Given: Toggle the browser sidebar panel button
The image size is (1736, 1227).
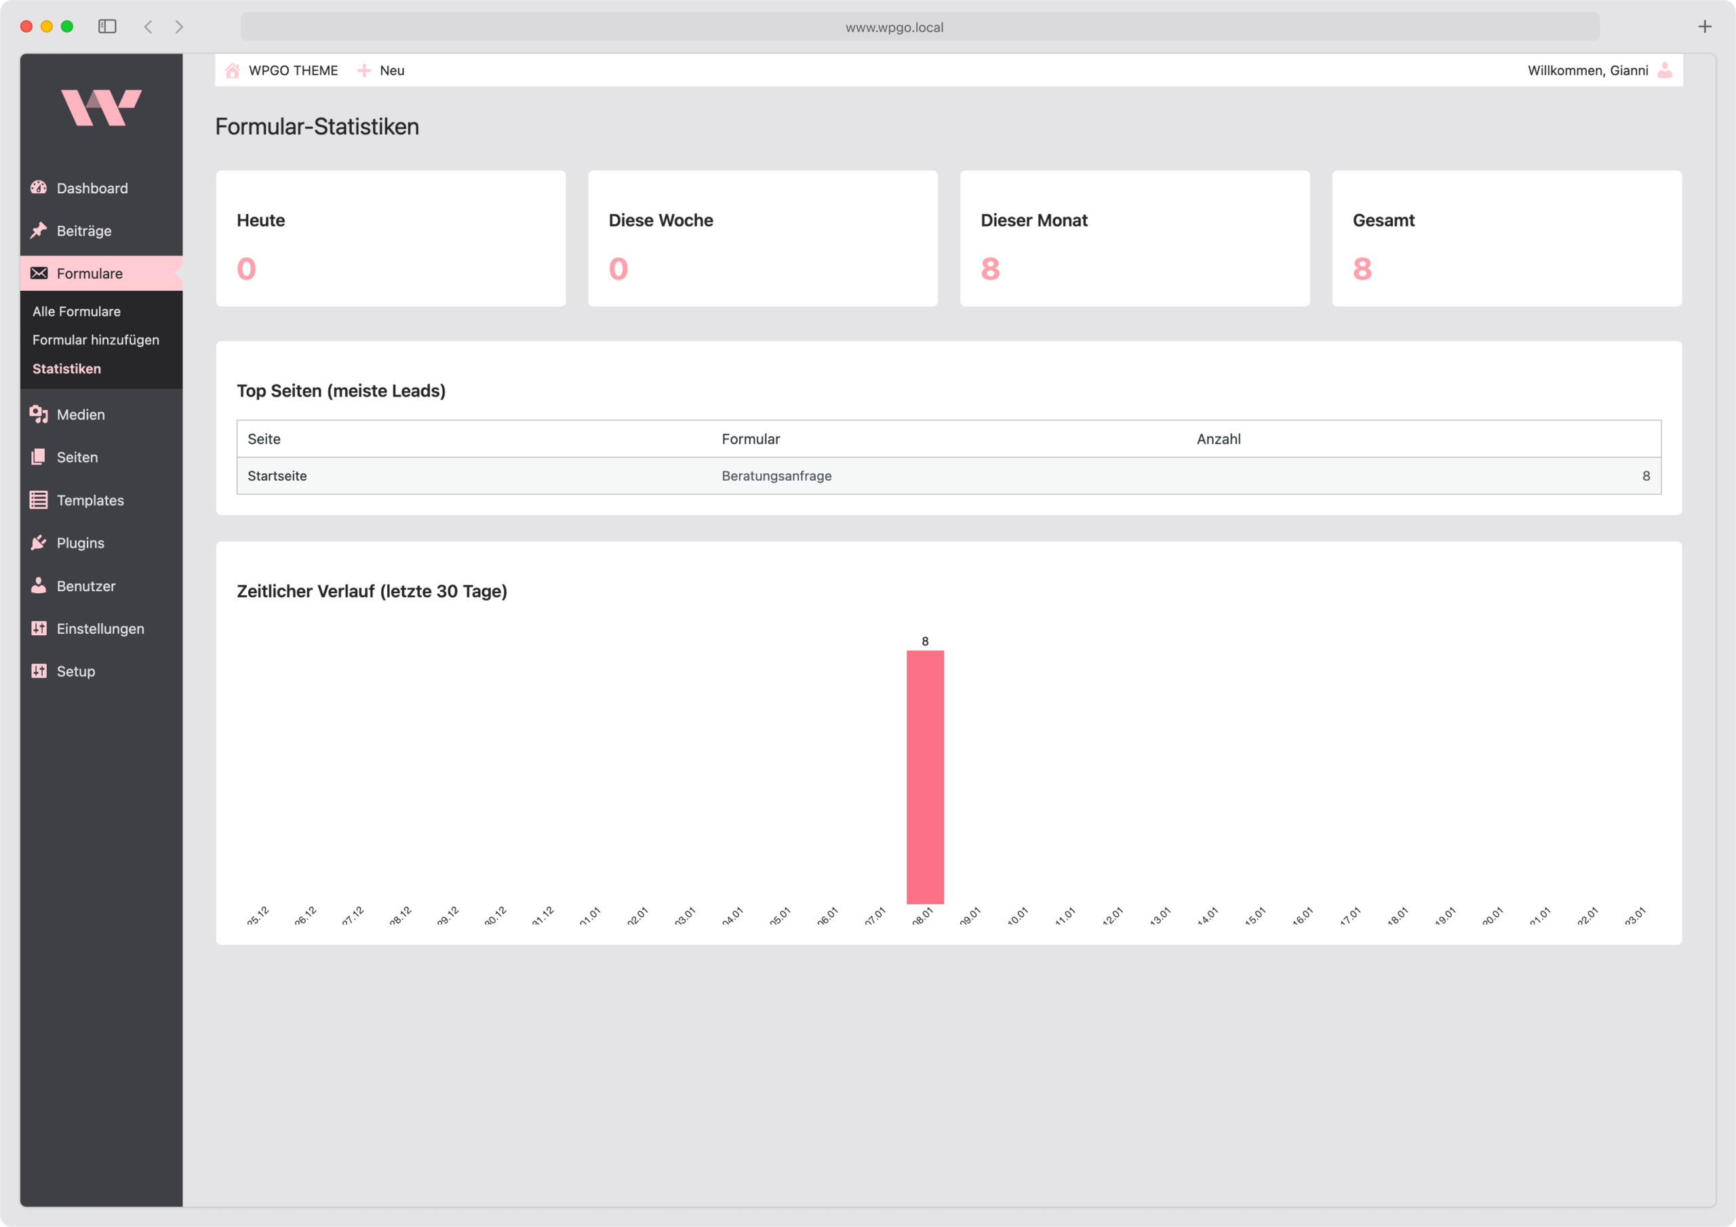Looking at the screenshot, I should [x=107, y=26].
